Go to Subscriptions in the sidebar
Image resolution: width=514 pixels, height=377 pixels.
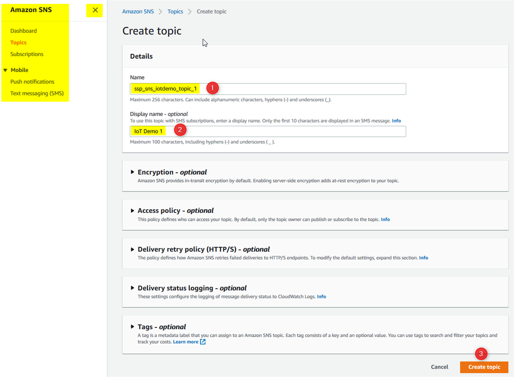pos(27,54)
